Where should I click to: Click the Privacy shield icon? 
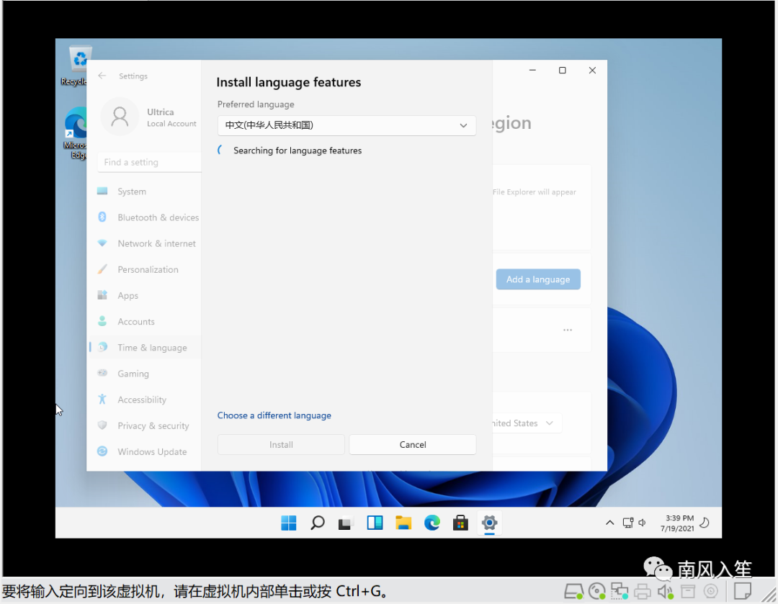point(102,425)
